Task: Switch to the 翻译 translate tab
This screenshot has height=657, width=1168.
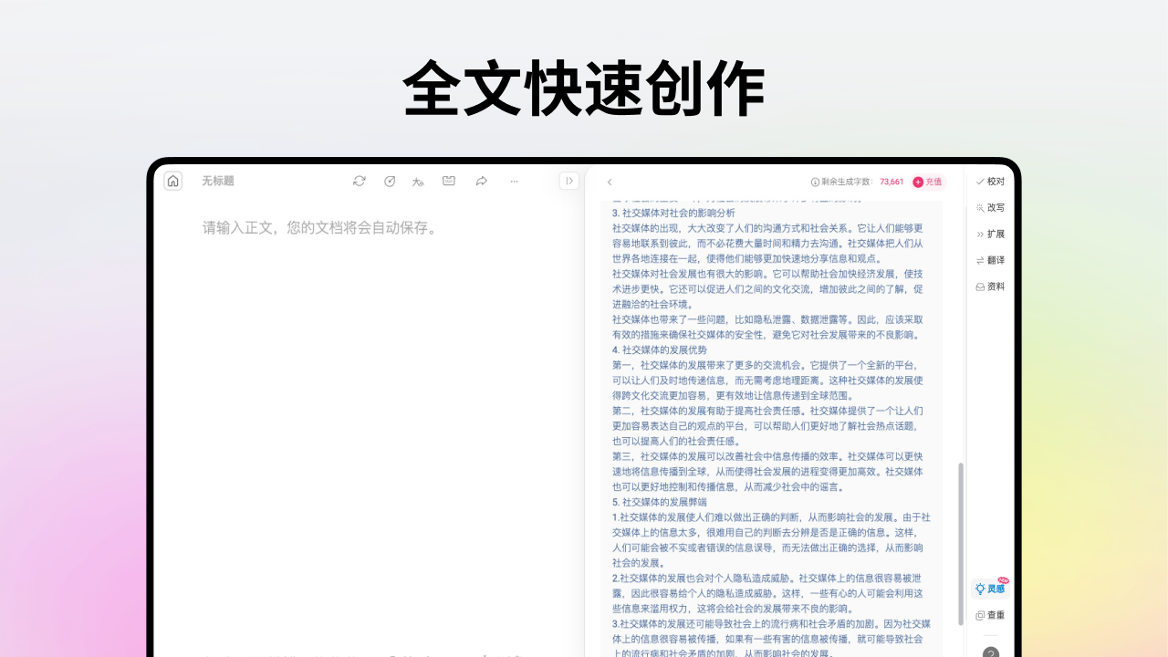Action: click(990, 260)
